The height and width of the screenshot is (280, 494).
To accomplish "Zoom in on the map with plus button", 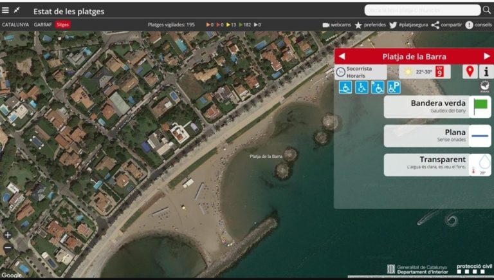I will pyautogui.click(x=8, y=235).
